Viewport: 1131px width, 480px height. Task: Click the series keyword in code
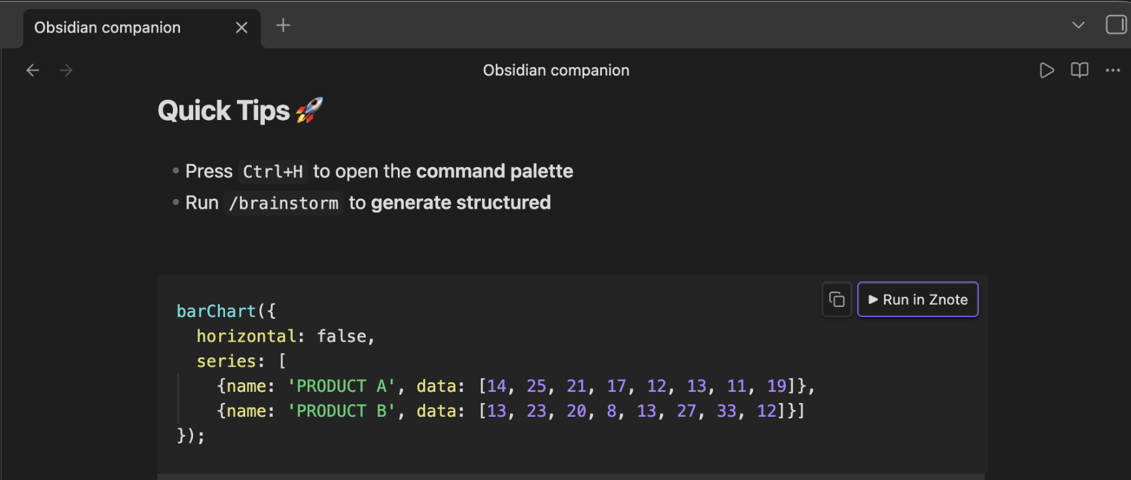226,361
